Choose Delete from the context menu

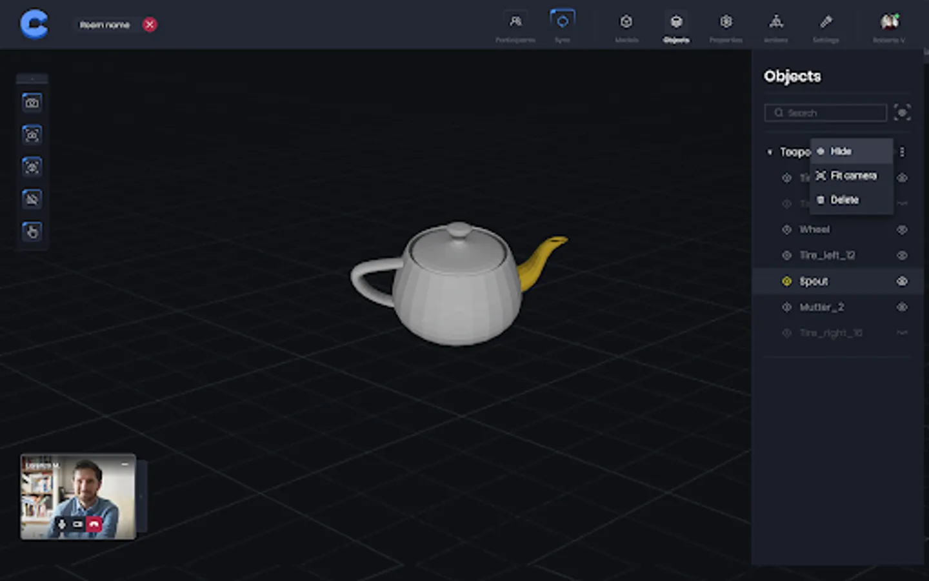(x=852, y=200)
